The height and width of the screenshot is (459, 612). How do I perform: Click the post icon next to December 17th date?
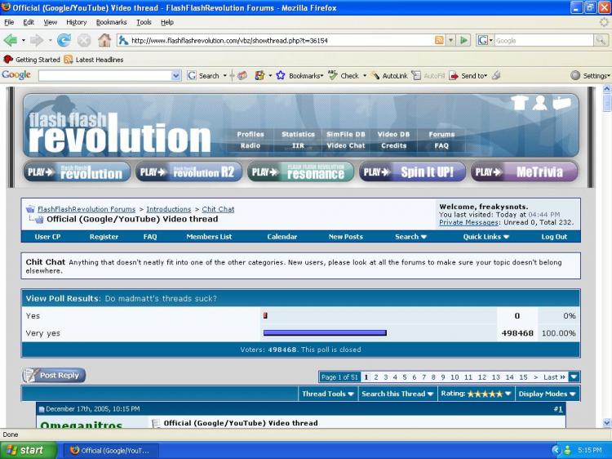(x=42, y=409)
